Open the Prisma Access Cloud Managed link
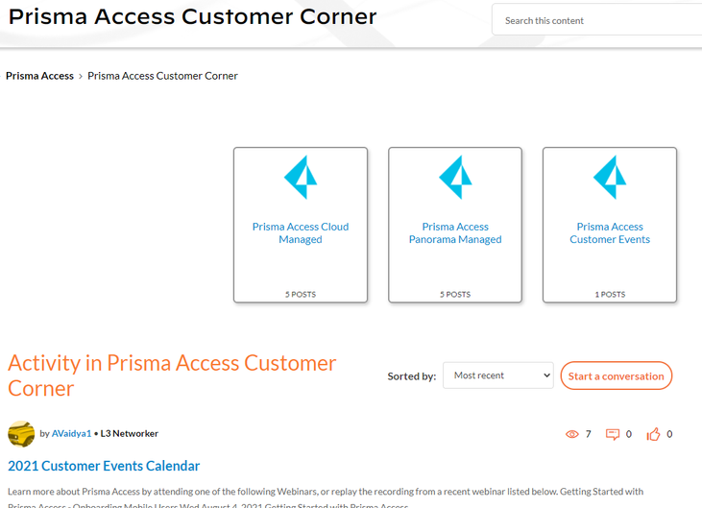The image size is (702, 508). pos(301,233)
